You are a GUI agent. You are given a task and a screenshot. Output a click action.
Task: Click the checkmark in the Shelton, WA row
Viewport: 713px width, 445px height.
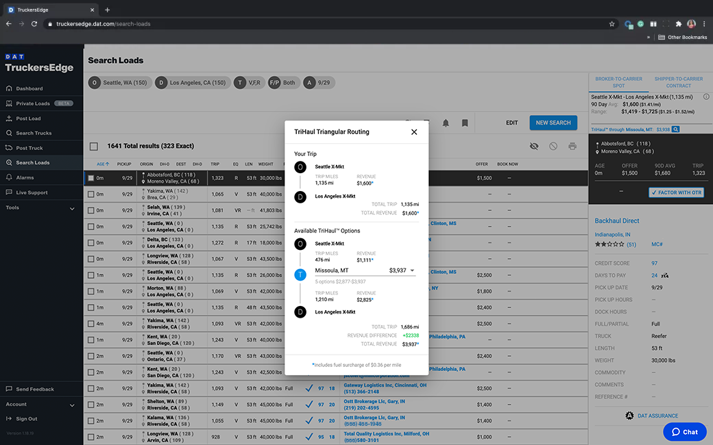(309, 405)
